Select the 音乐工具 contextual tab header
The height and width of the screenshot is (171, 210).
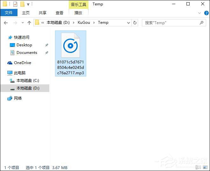(79, 4)
